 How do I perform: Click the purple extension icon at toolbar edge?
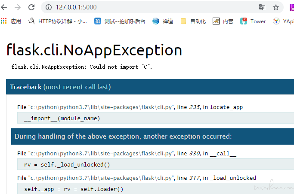point(292,7)
